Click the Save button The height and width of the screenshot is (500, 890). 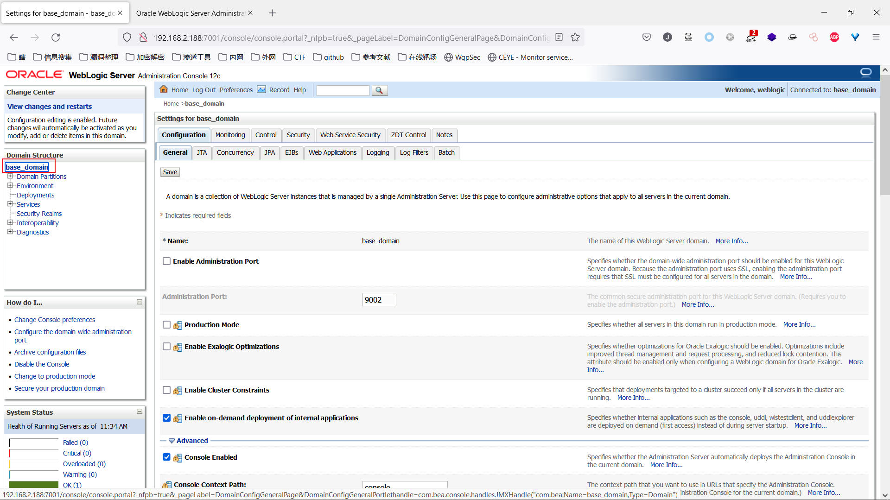(170, 172)
